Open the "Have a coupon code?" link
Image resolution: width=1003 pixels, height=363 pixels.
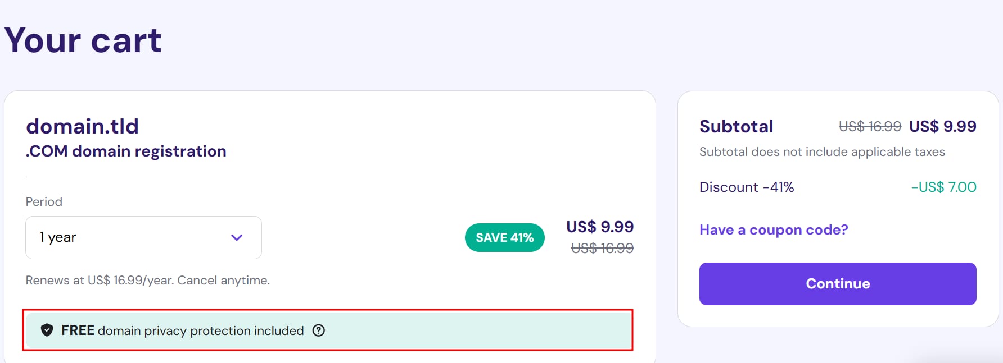pos(774,230)
